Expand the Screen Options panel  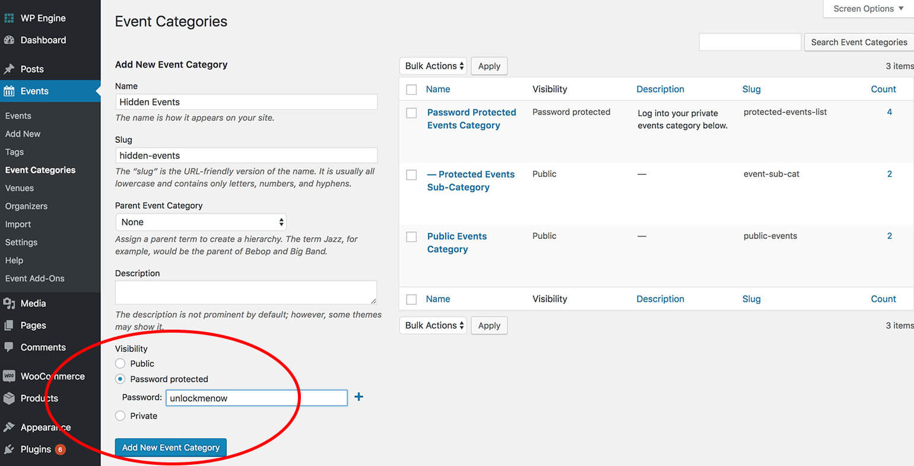tap(868, 8)
